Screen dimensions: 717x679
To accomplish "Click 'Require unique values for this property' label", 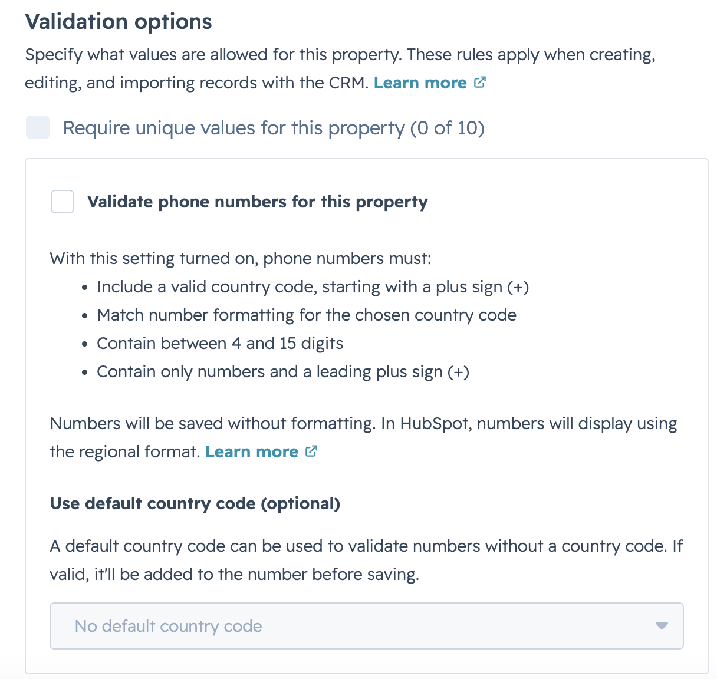I will pos(274,128).
